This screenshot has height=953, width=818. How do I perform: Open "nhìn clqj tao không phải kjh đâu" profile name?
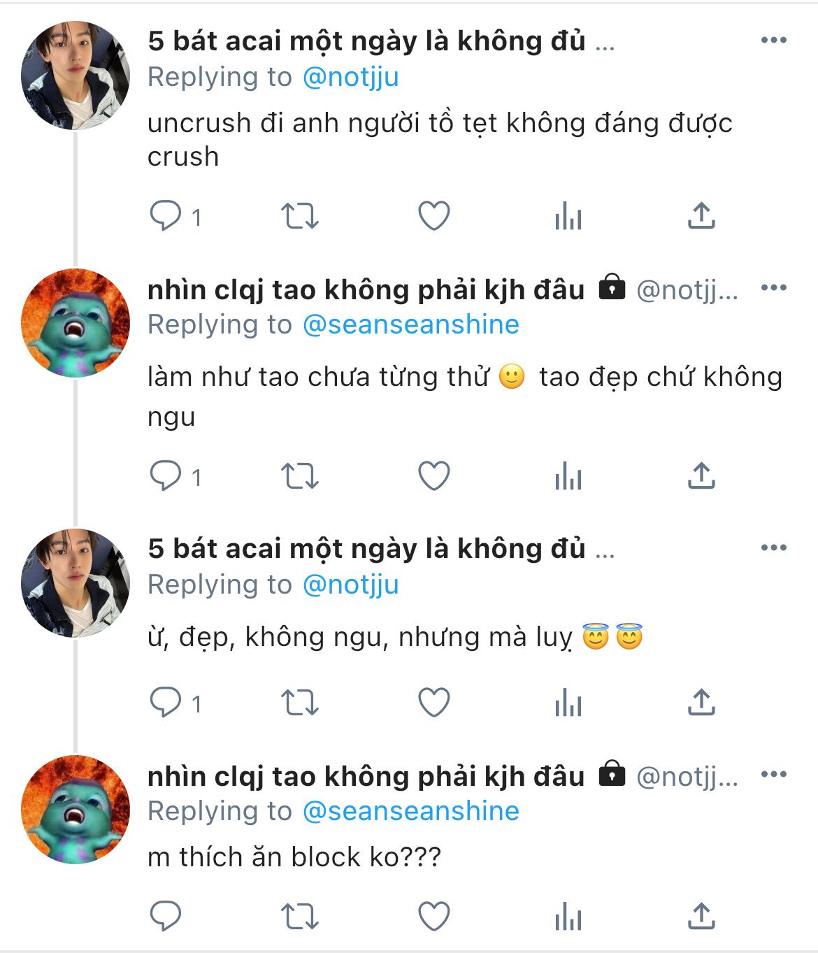pos(366,289)
